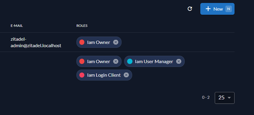Remove the Iam Login Client role
The image size is (254, 115).
click(126, 75)
